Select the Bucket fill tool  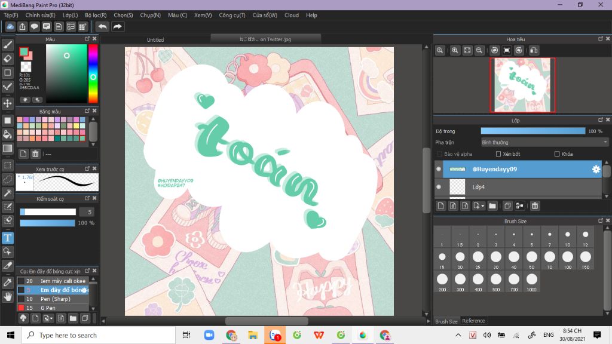tap(7, 134)
